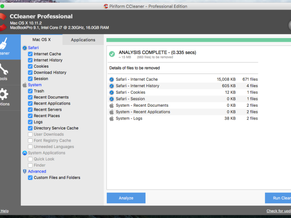Click Safari icon in Internet Cache result row
This screenshot has width=291, height=218.
tap(111, 79)
